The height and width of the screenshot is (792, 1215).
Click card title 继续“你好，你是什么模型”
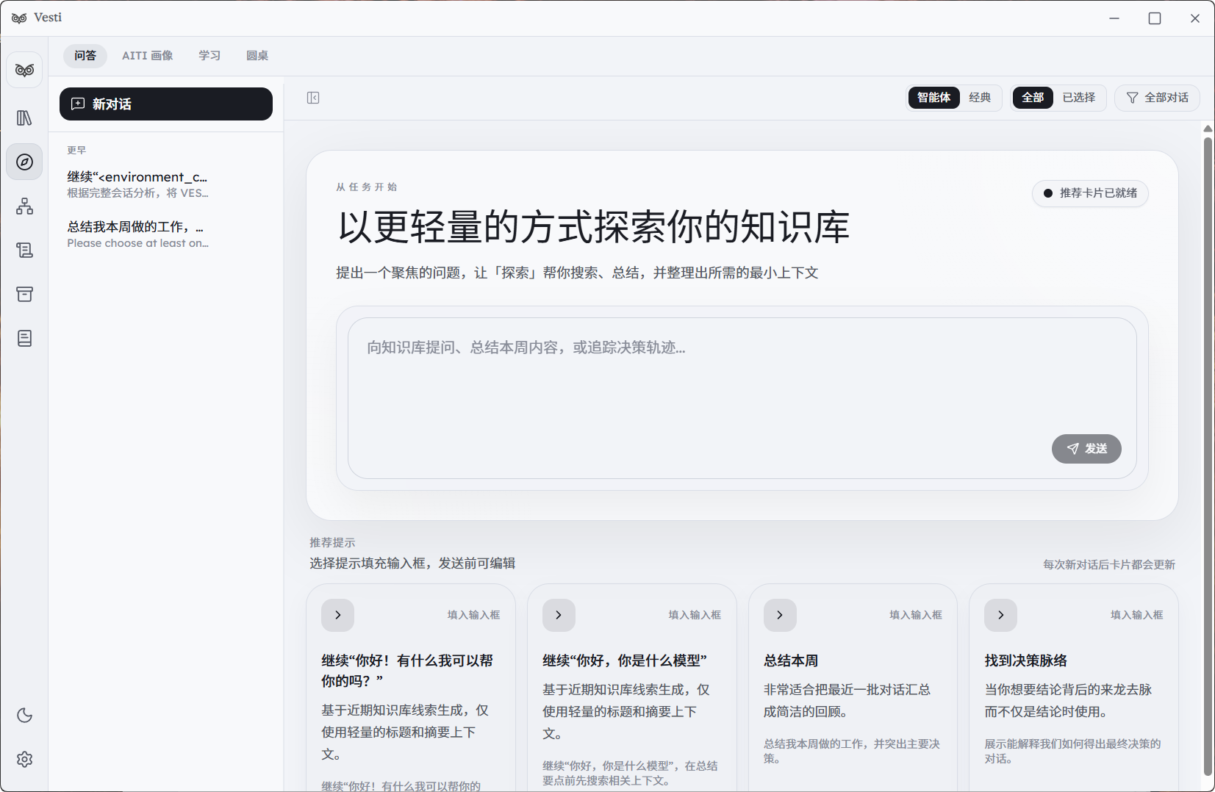click(x=625, y=661)
